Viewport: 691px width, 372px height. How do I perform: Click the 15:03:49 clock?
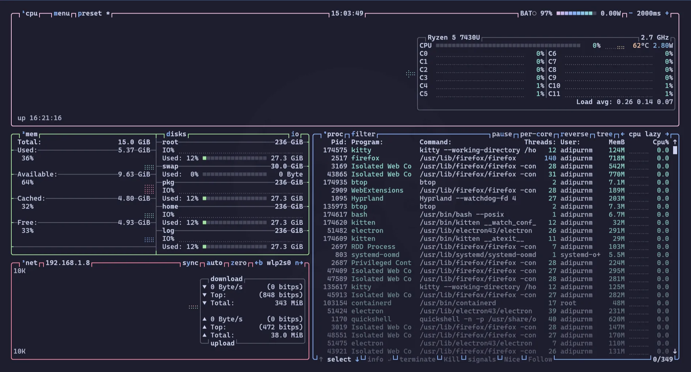tap(347, 14)
